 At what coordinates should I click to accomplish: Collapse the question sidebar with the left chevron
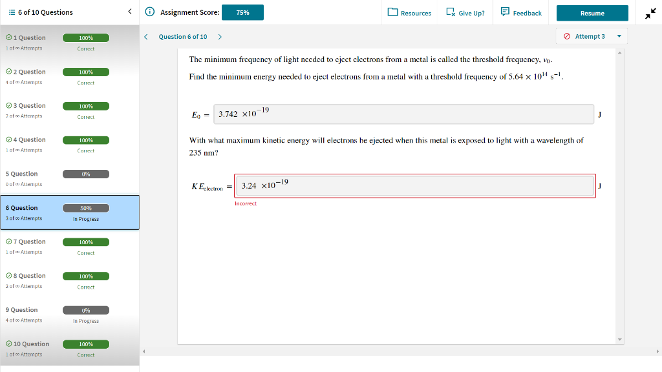point(129,12)
